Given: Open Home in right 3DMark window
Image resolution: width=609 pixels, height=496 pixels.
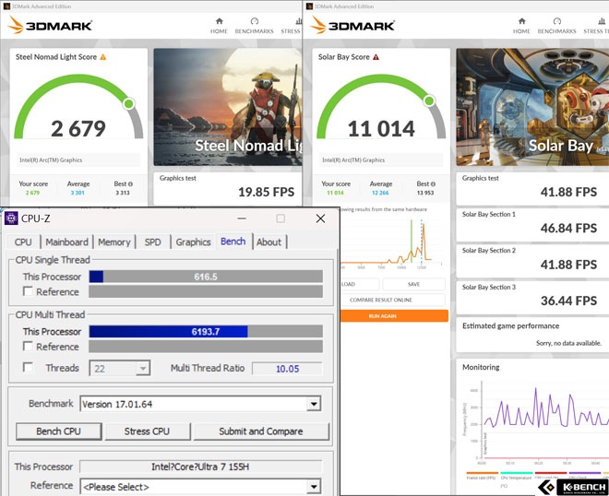Looking at the screenshot, I should coord(521,26).
